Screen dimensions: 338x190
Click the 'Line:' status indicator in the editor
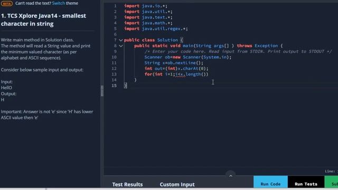[x=331, y=171]
